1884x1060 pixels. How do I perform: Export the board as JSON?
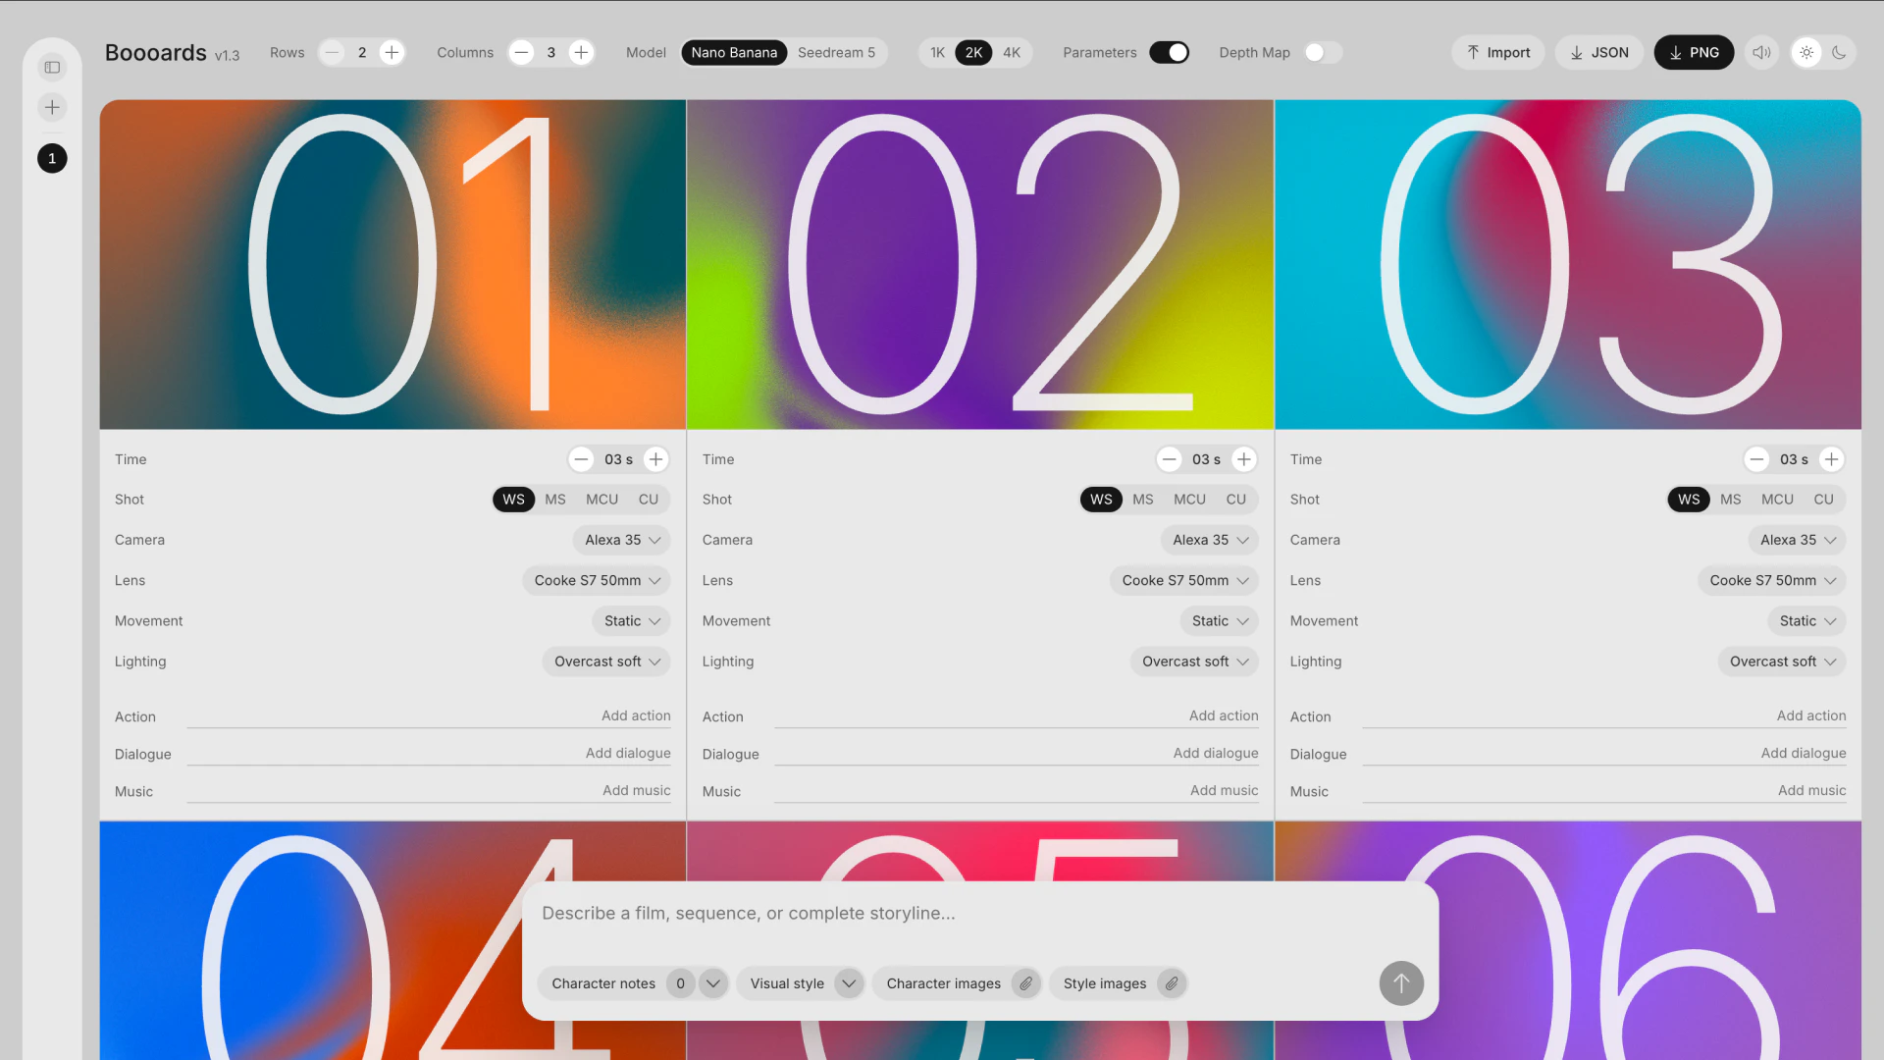click(x=1599, y=52)
